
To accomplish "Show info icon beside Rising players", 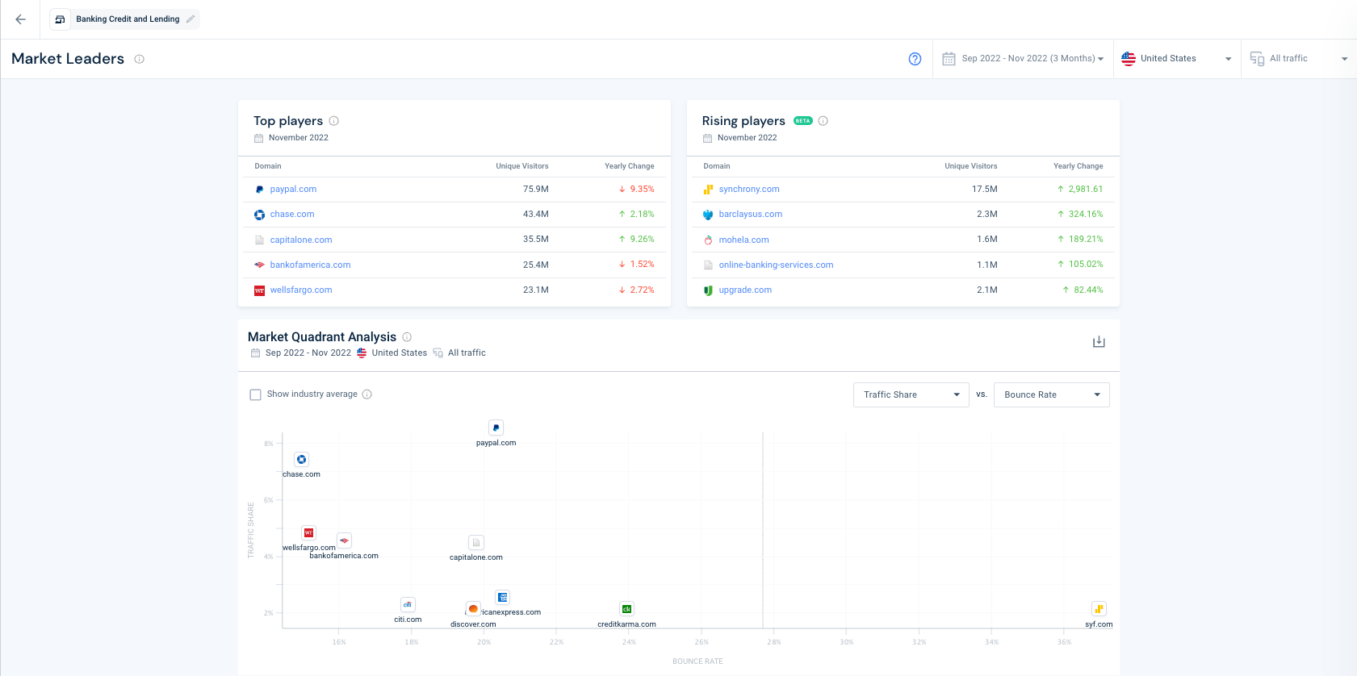I will coord(823,121).
